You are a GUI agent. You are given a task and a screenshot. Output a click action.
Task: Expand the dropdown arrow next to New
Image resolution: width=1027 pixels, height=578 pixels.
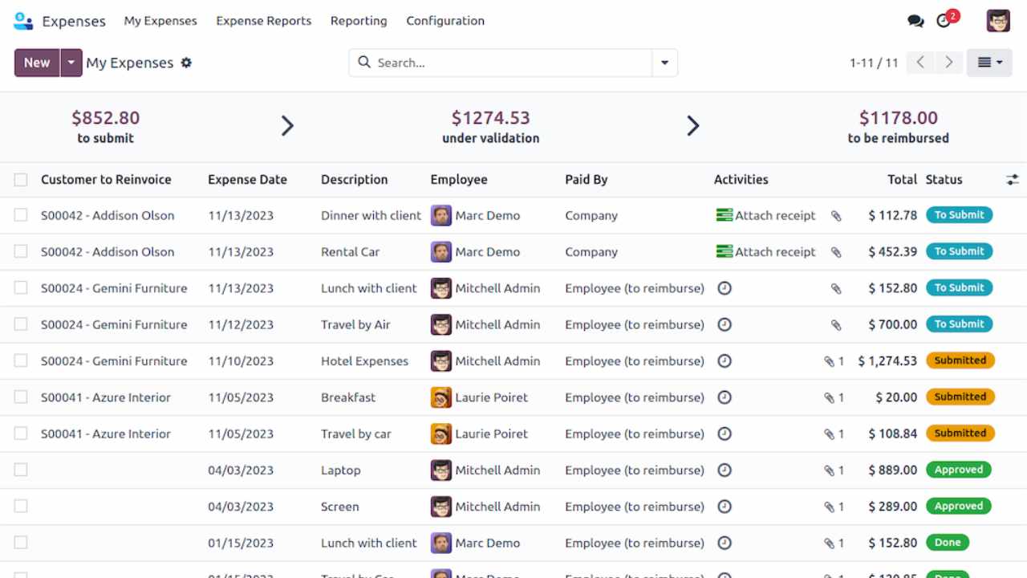(x=71, y=63)
